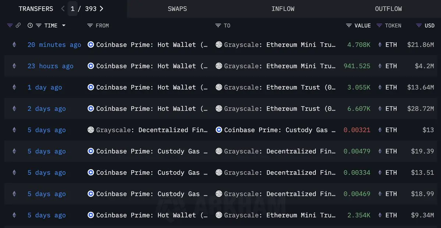The height and width of the screenshot is (228, 441).
Task: Expand the TIME sort dropdown arrow
Action: tap(64, 26)
